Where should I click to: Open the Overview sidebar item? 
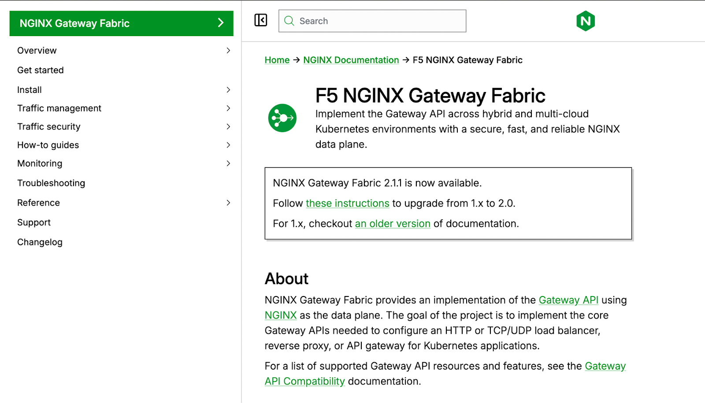(37, 50)
